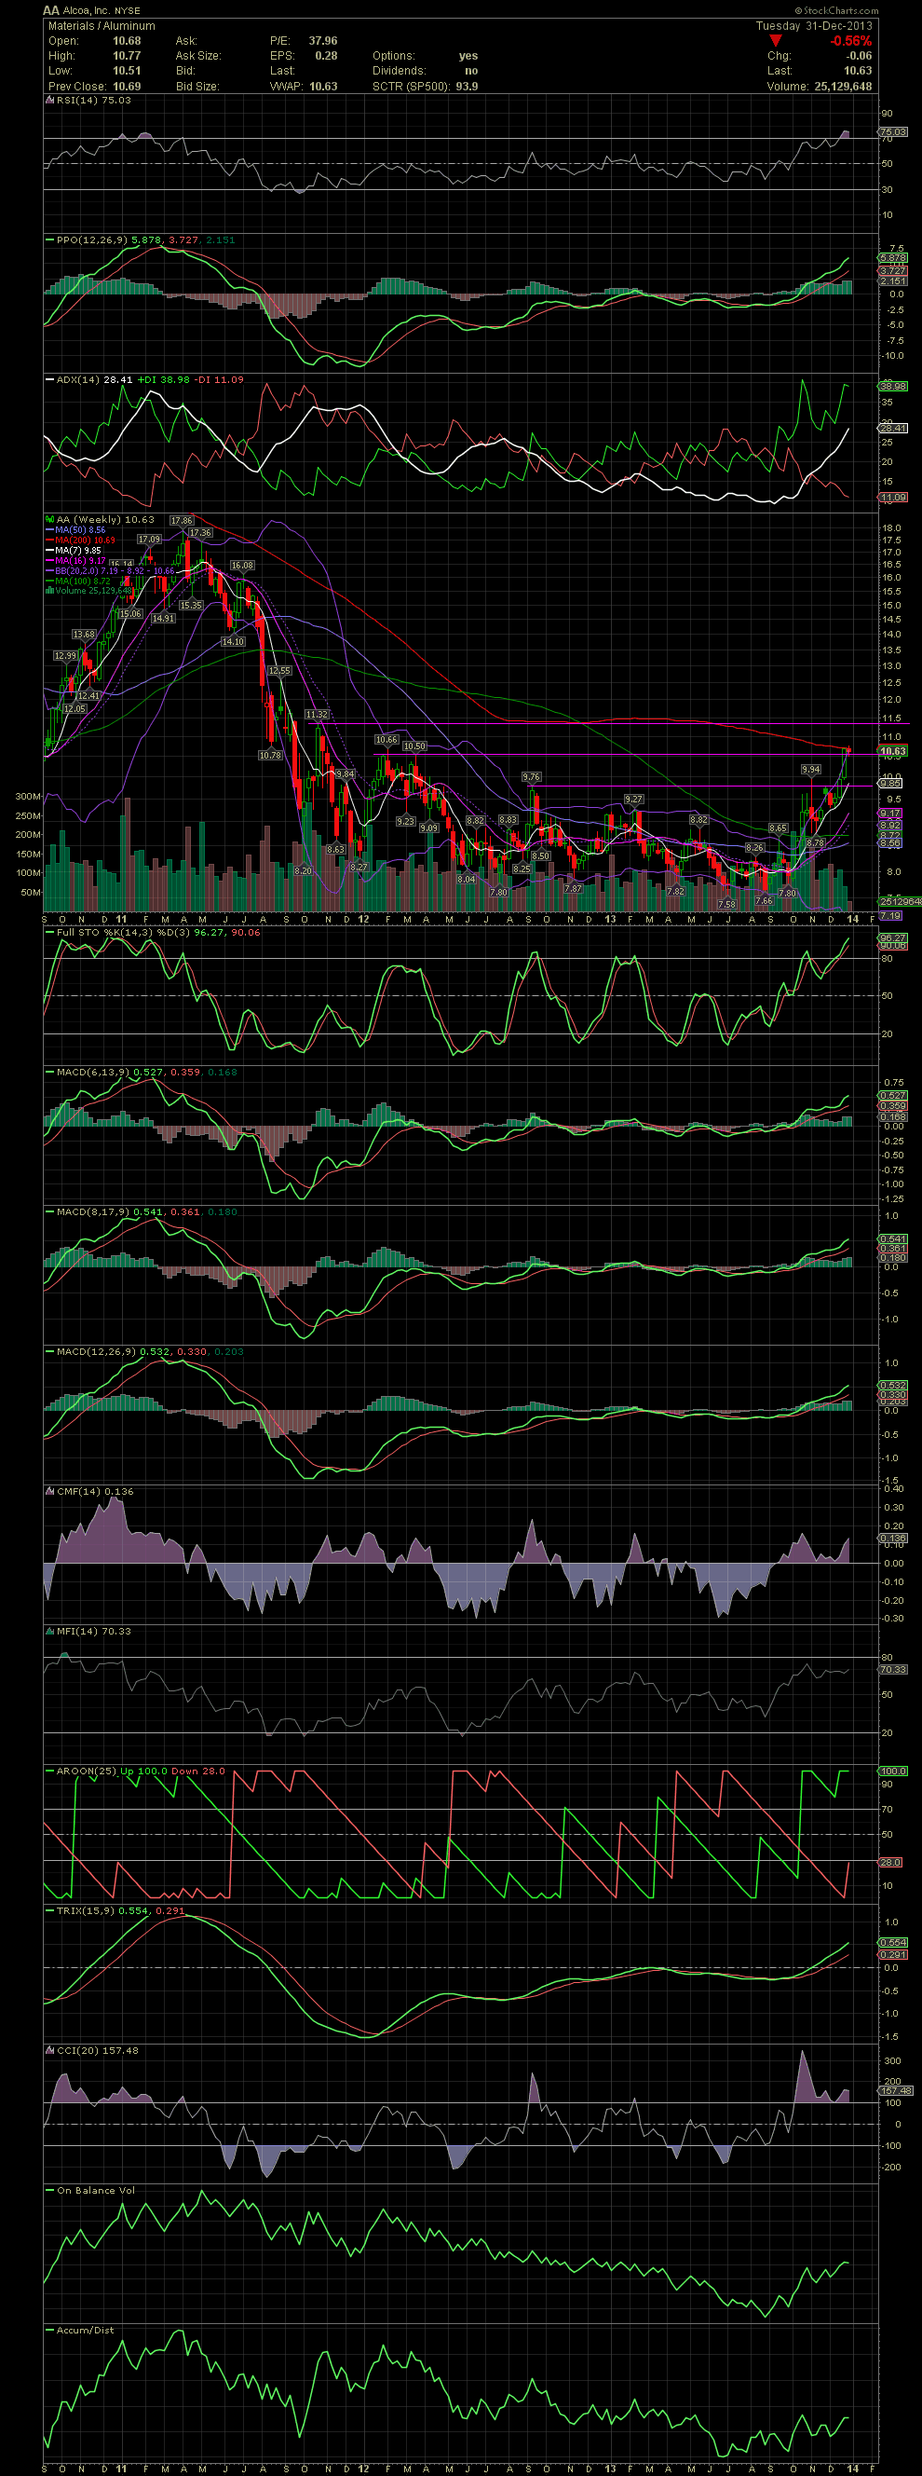Click the 10.66 price annotation
Viewport: 922px width, 2476px height.
point(386,740)
